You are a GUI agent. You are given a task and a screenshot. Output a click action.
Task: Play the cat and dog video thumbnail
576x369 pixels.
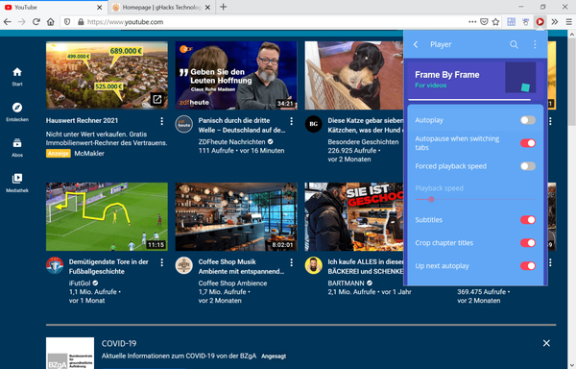pyautogui.click(x=353, y=75)
